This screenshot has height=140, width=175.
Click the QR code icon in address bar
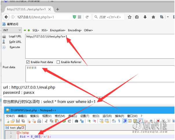point(79,17)
